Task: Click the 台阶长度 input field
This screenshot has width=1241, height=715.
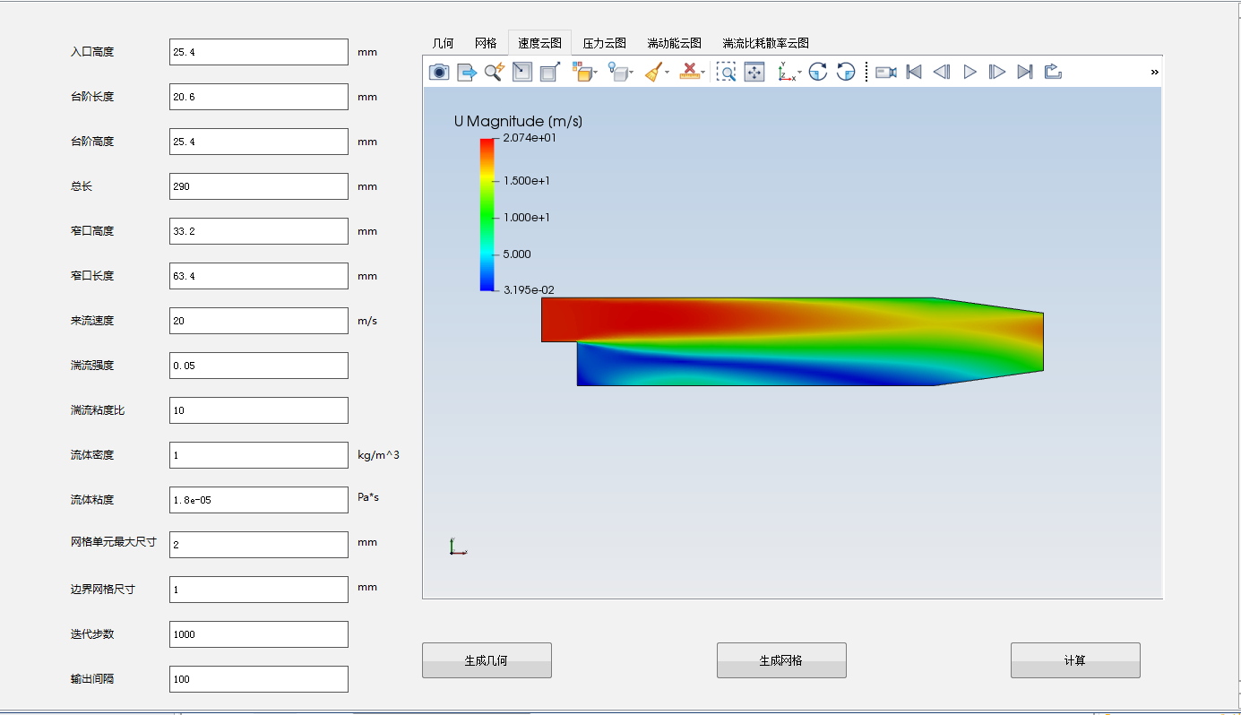Action: tap(259, 97)
